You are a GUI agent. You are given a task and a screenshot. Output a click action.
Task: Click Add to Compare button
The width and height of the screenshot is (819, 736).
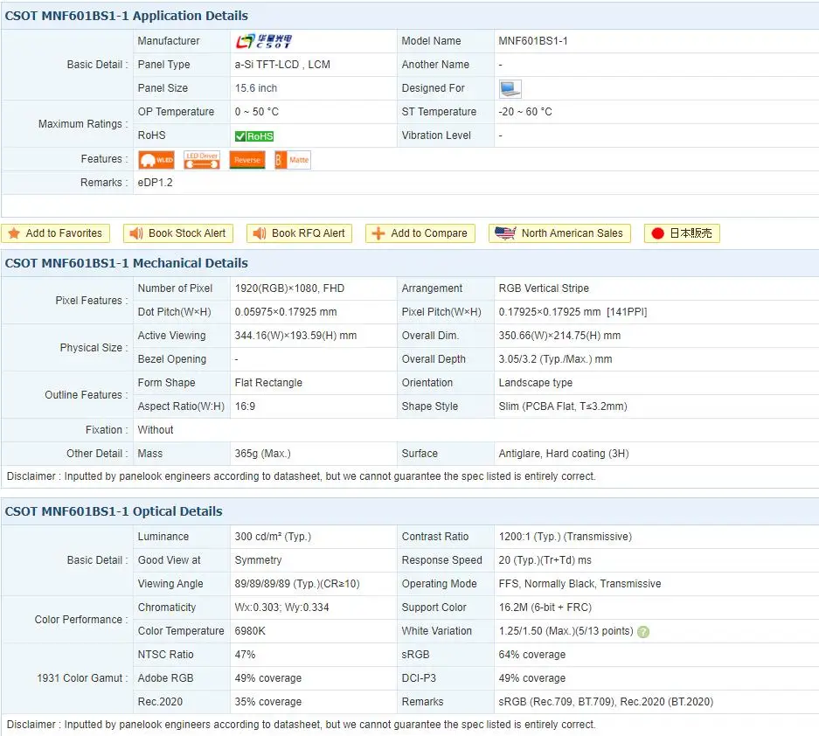pyautogui.click(x=420, y=233)
